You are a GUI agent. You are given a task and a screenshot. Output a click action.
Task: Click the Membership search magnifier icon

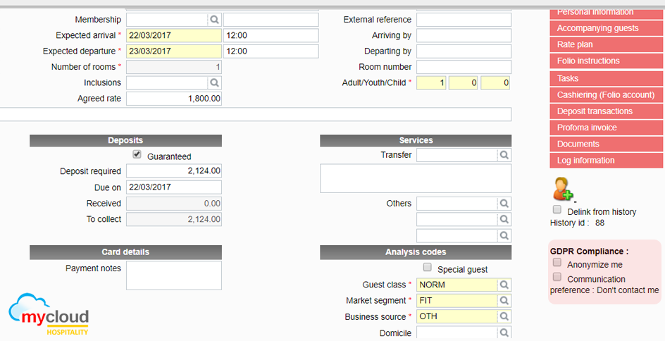pyautogui.click(x=214, y=20)
